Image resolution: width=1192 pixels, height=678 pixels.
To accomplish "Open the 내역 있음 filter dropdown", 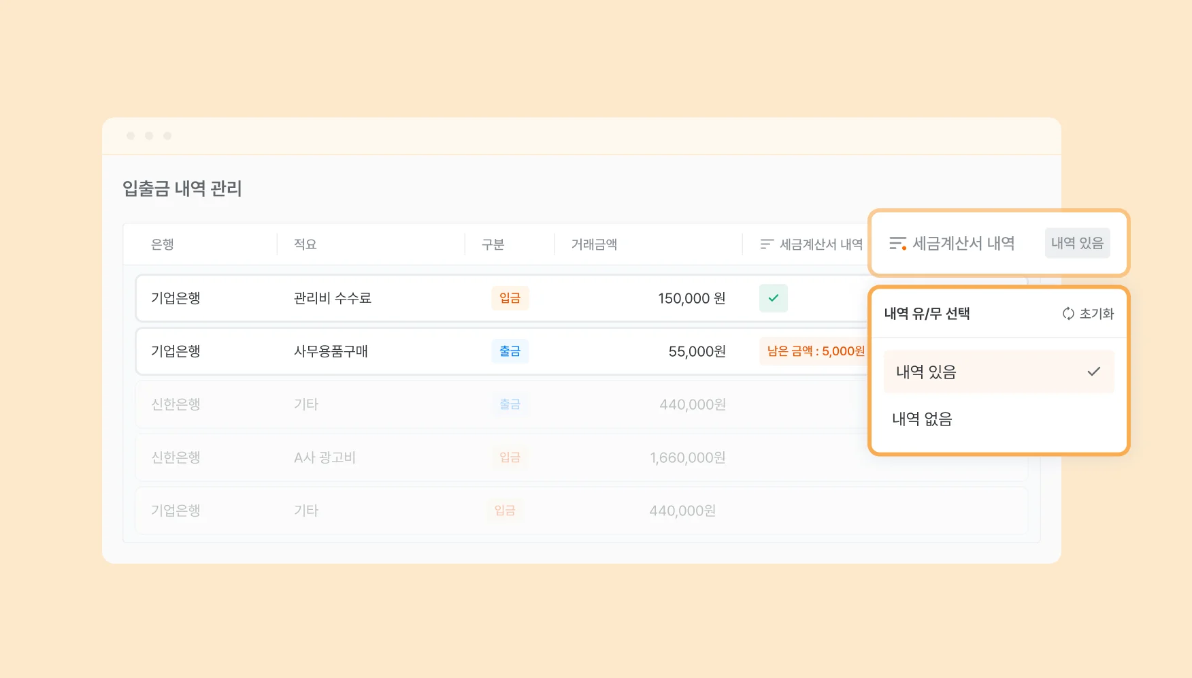I will (1077, 242).
